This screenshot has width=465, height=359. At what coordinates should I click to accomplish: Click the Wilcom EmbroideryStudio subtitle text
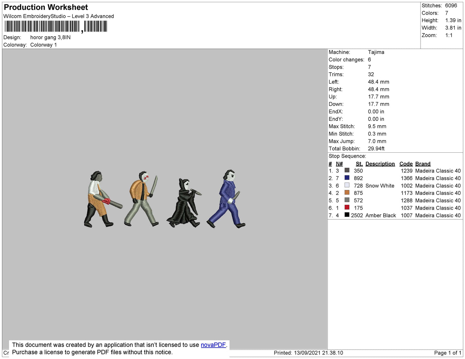click(x=59, y=16)
